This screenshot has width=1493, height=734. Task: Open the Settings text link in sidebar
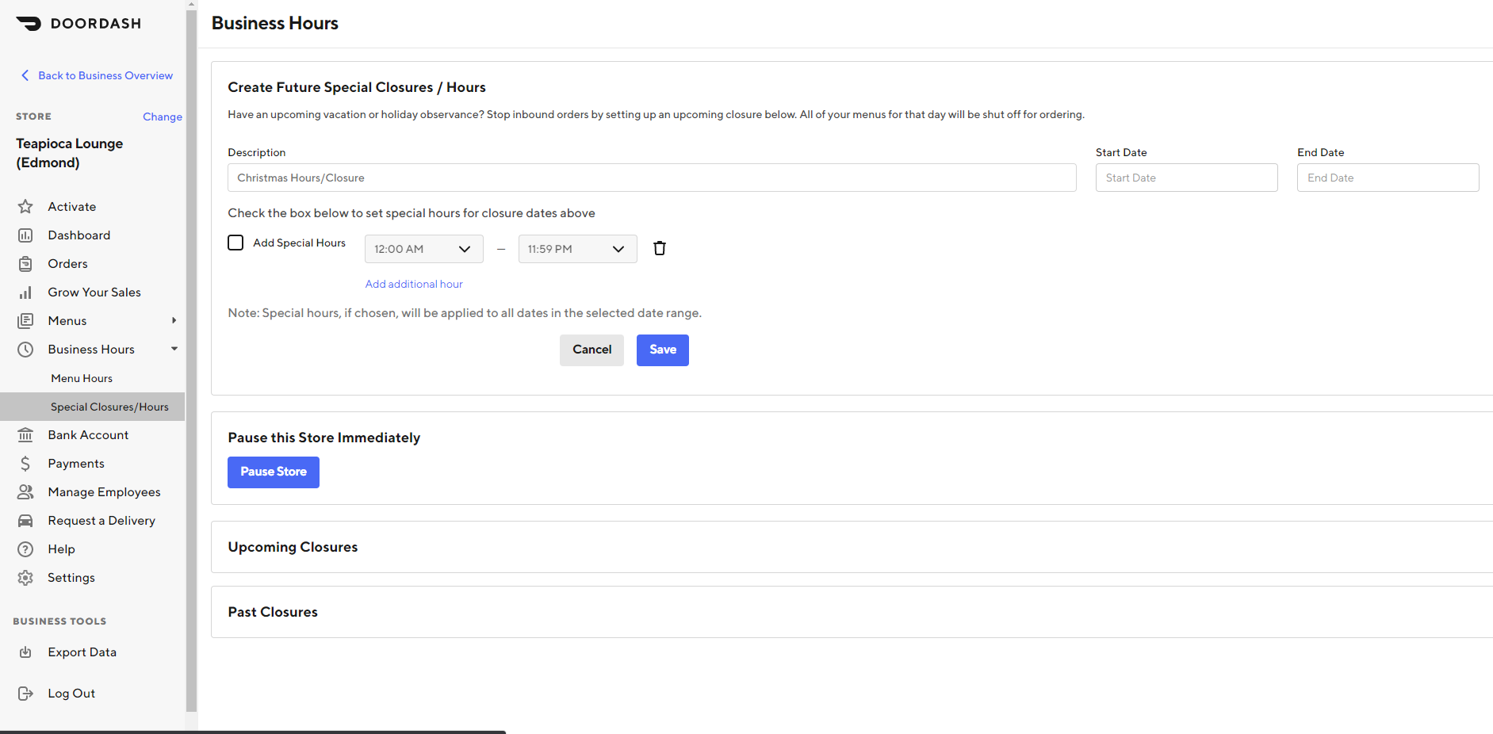pyautogui.click(x=71, y=578)
